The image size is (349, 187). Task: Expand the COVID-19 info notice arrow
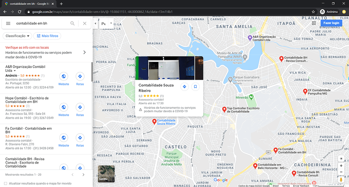click(x=85, y=52)
